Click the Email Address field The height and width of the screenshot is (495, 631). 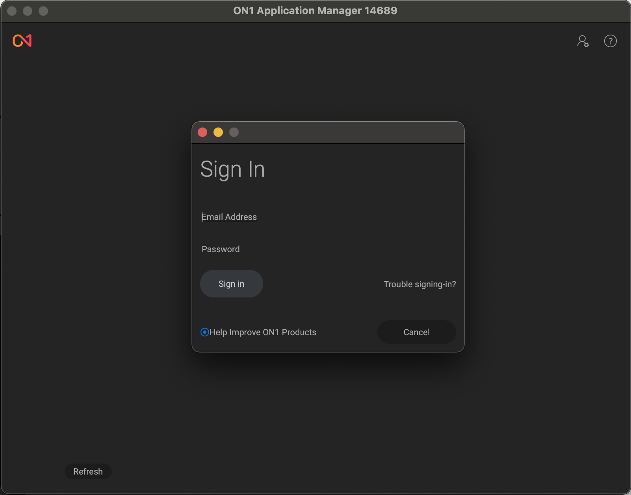click(328, 217)
